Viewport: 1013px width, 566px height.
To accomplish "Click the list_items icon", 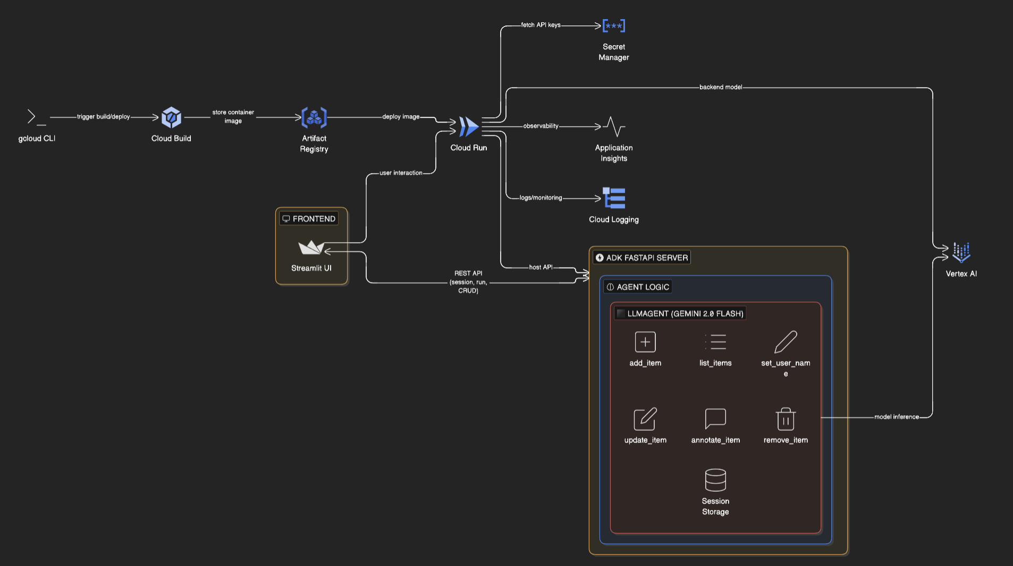I will click(x=715, y=342).
